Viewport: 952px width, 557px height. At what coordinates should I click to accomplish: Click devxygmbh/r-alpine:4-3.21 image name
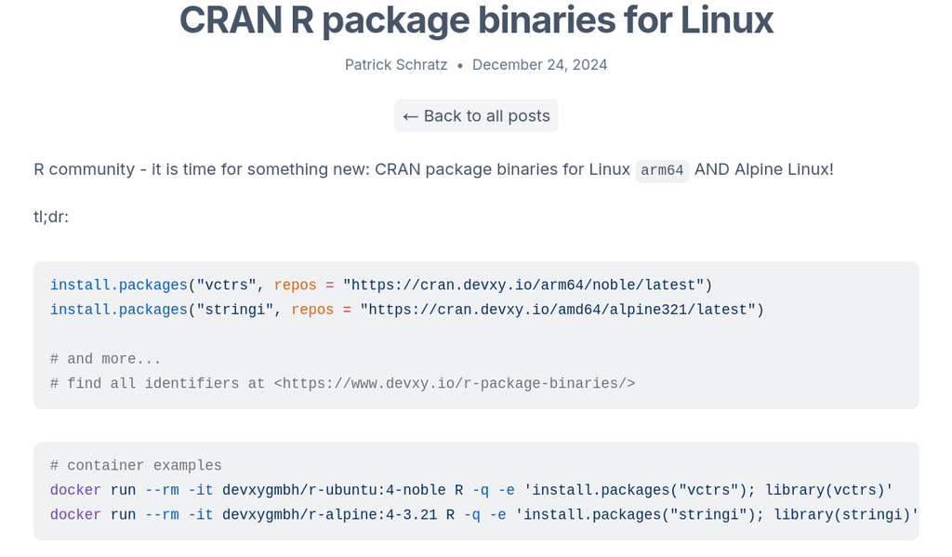coord(330,514)
